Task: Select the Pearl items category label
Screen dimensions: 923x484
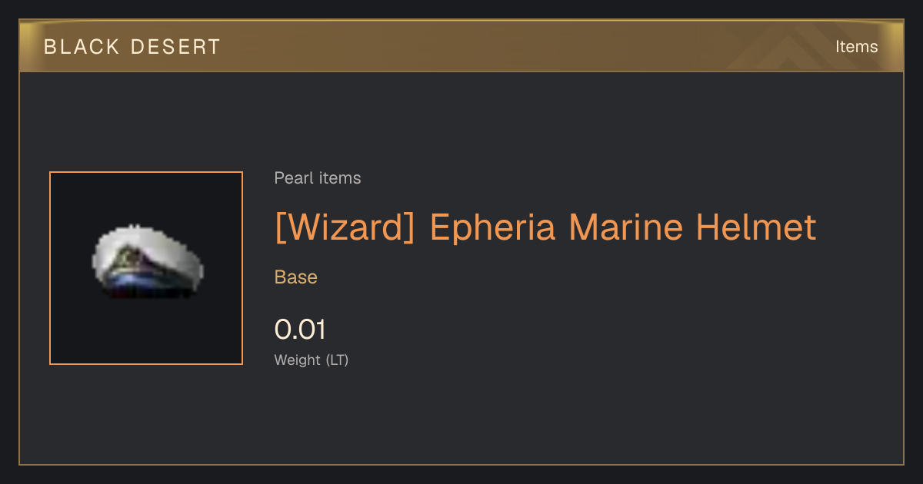Action: 318,178
